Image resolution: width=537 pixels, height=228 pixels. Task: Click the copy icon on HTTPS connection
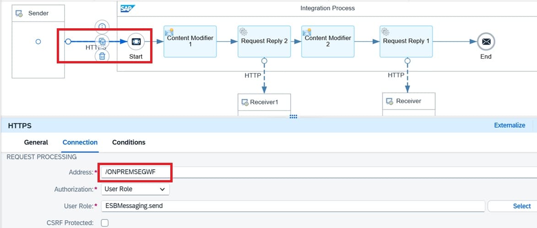point(102,41)
